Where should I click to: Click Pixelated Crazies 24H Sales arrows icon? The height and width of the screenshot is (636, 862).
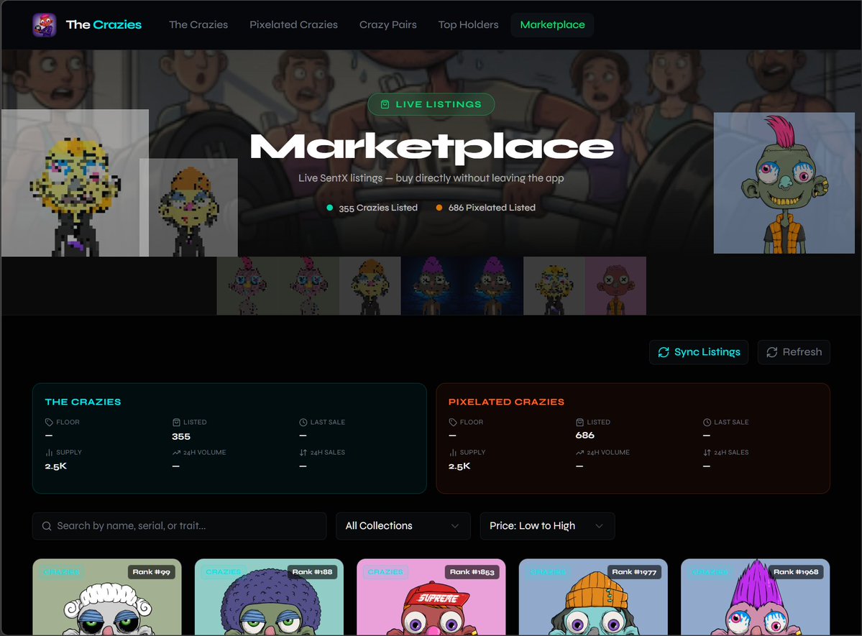(707, 453)
